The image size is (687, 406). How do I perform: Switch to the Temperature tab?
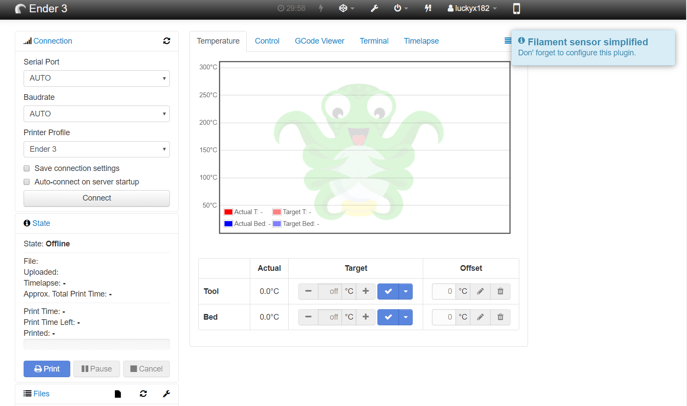click(x=218, y=41)
